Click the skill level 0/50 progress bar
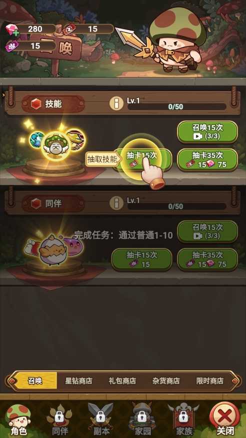246x438 pixels. tap(176, 106)
